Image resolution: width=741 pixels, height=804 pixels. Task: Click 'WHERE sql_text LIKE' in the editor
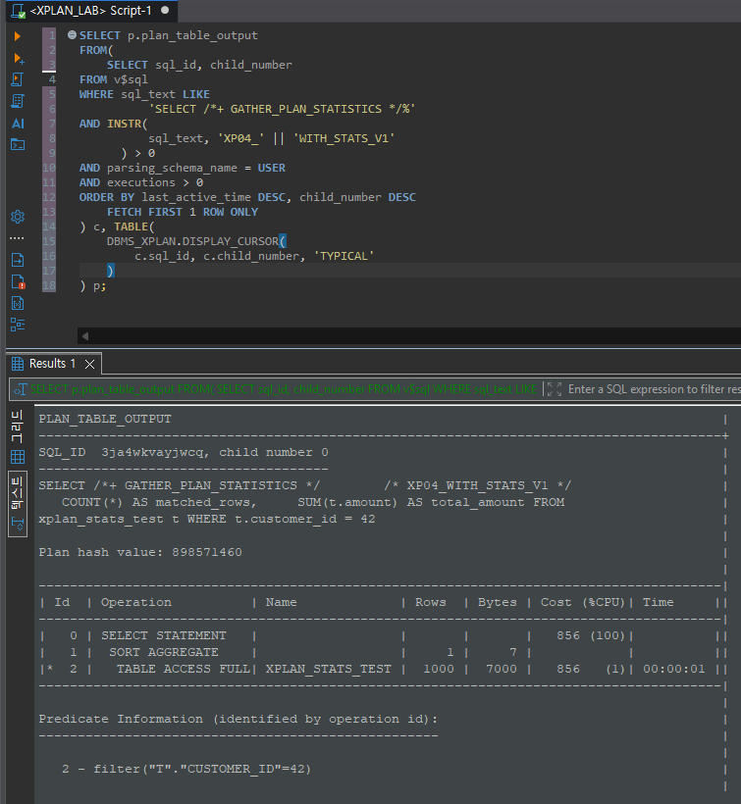point(144,94)
